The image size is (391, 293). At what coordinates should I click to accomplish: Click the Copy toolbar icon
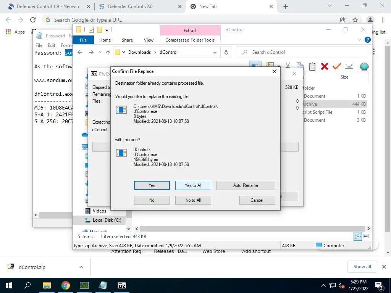click(x=300, y=66)
